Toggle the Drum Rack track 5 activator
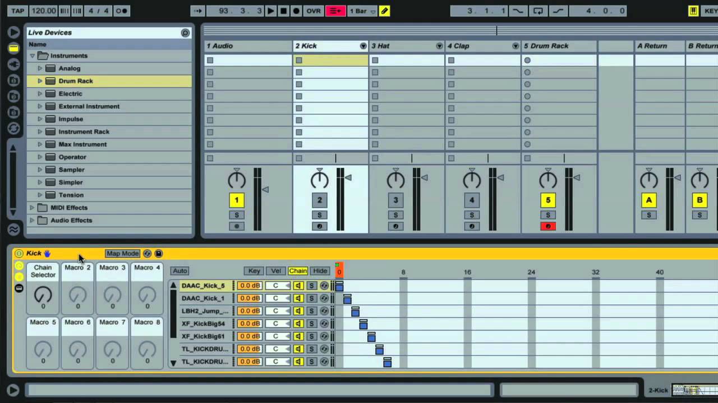718x403 pixels. pyautogui.click(x=548, y=200)
